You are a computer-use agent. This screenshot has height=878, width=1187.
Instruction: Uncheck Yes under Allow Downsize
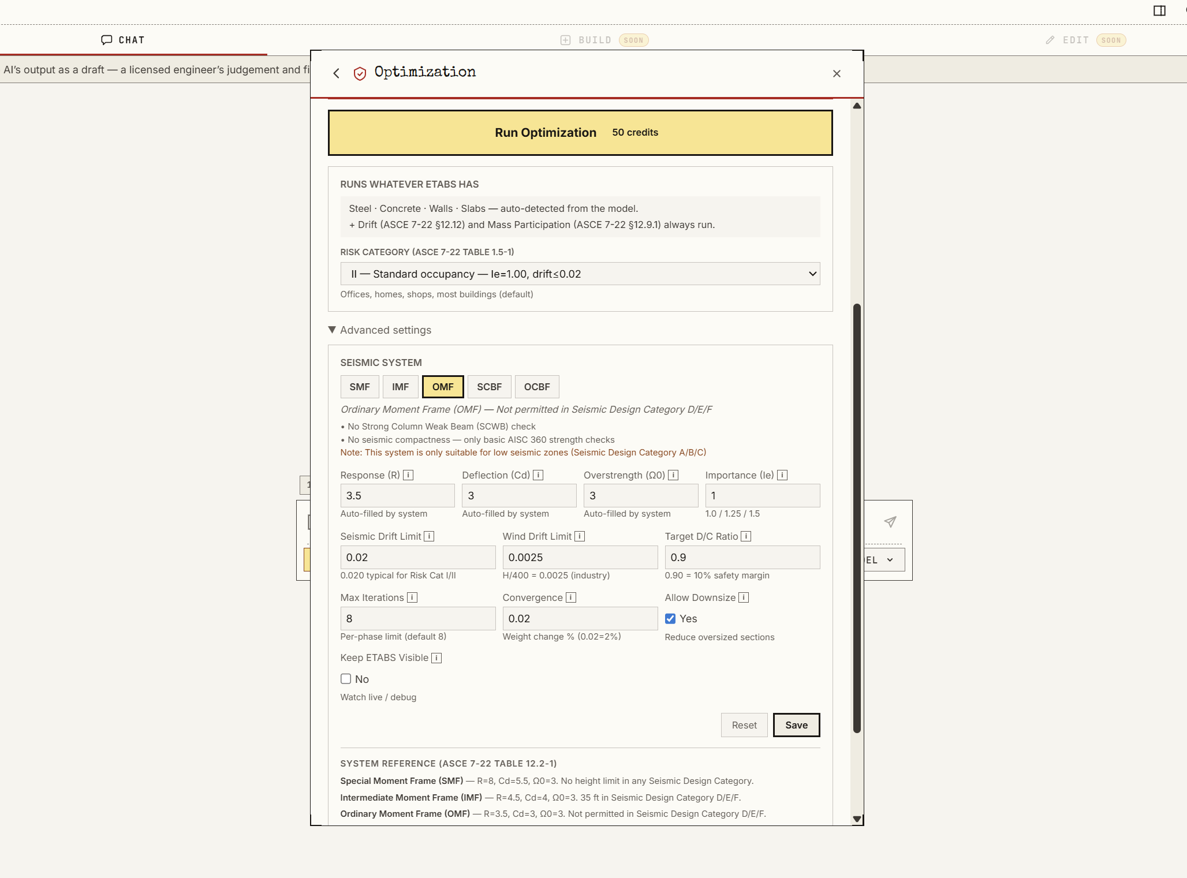670,618
